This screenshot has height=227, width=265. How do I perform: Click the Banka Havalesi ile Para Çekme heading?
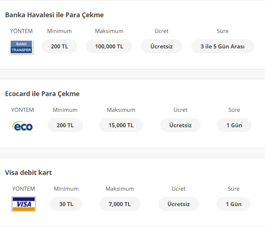click(x=54, y=15)
